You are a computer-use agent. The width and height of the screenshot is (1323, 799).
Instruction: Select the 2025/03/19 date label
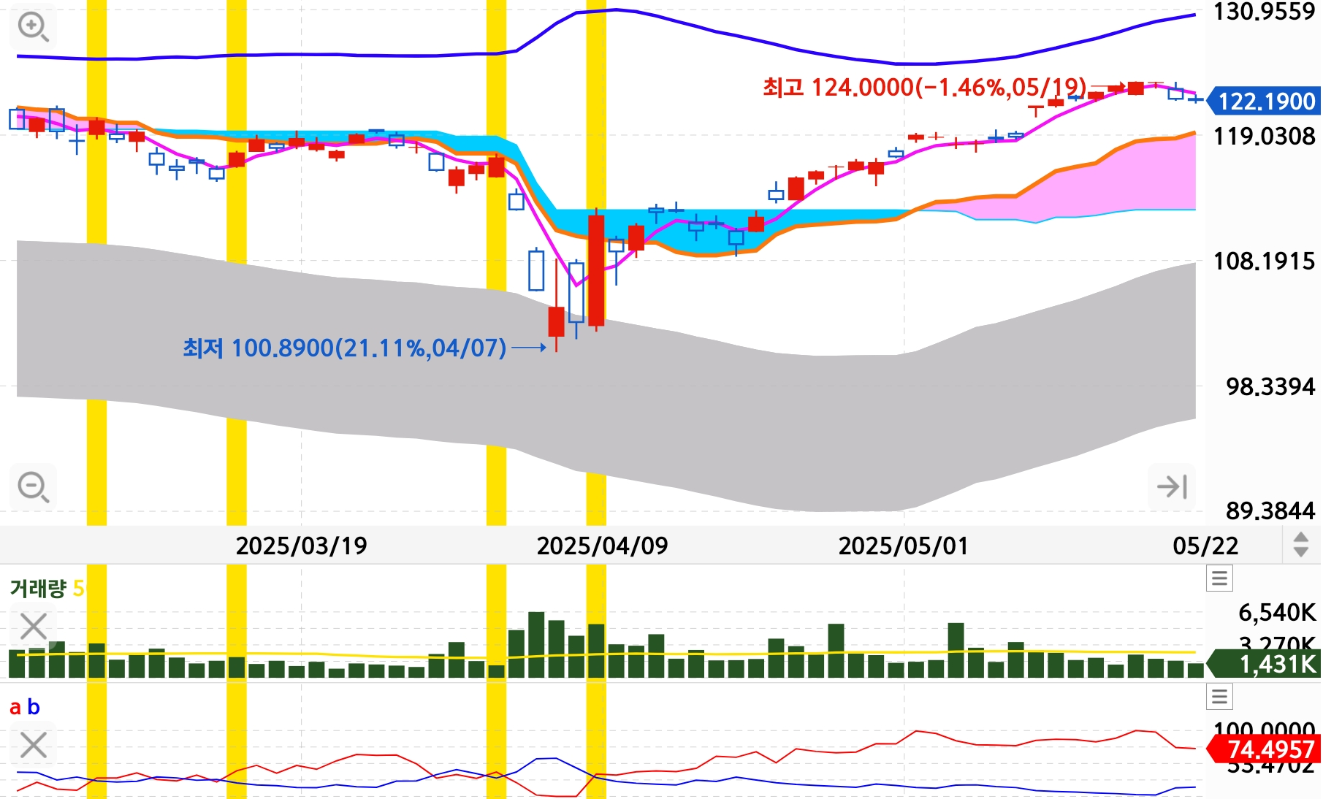301,546
